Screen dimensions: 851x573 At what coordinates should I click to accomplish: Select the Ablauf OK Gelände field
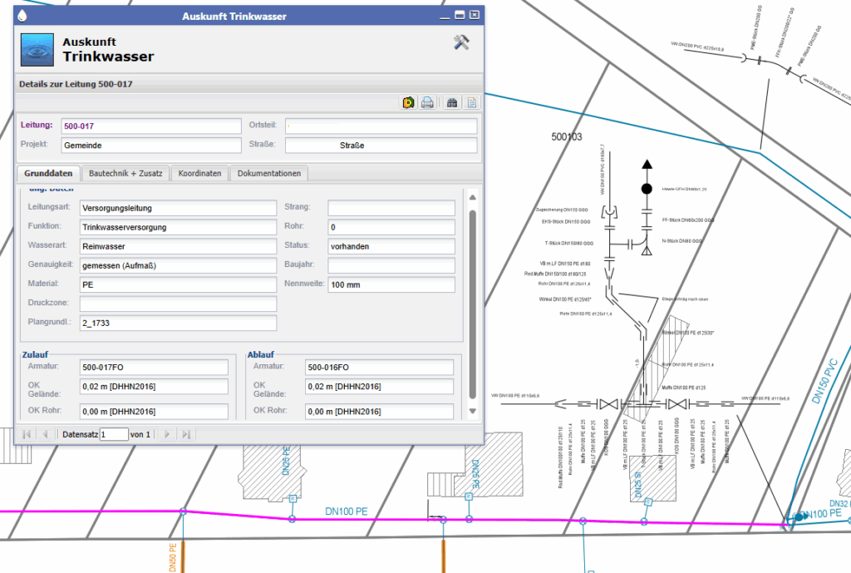379,387
